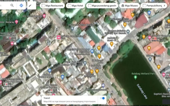Filter by the Pampublikong chip
This screenshot has height=106, width=170.
(x=152, y=6)
